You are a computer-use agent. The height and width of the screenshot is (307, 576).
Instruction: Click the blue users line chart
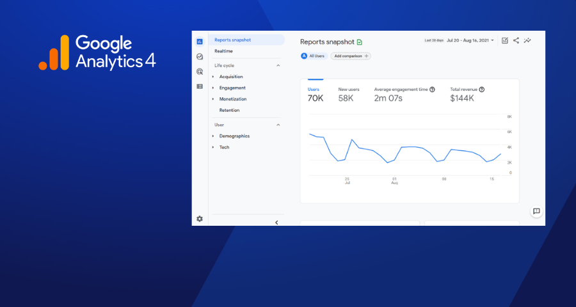click(x=405, y=148)
